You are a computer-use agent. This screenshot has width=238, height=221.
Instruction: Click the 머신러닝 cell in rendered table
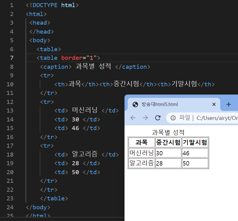coord(142,153)
